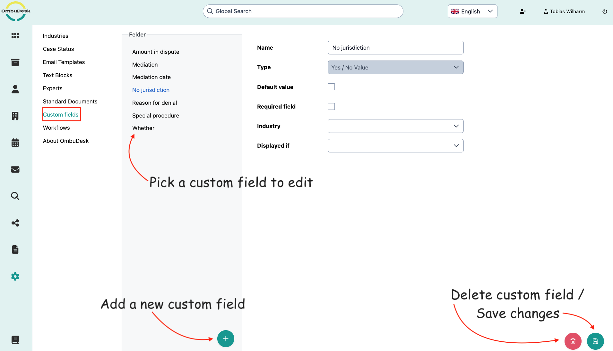
Task: Select the Special procedure field
Action: pyautogui.click(x=156, y=116)
